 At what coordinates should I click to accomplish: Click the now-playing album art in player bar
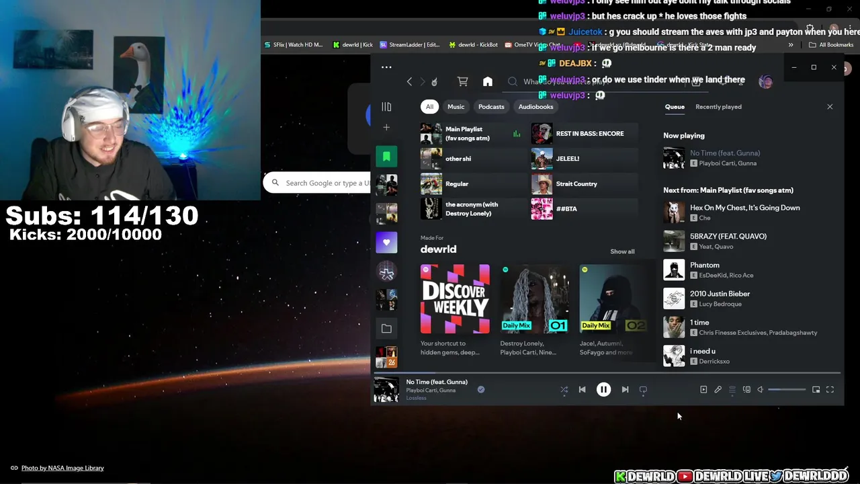click(386, 390)
